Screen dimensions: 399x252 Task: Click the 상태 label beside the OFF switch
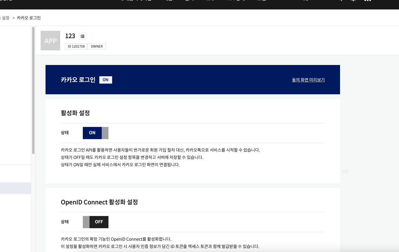65,222
